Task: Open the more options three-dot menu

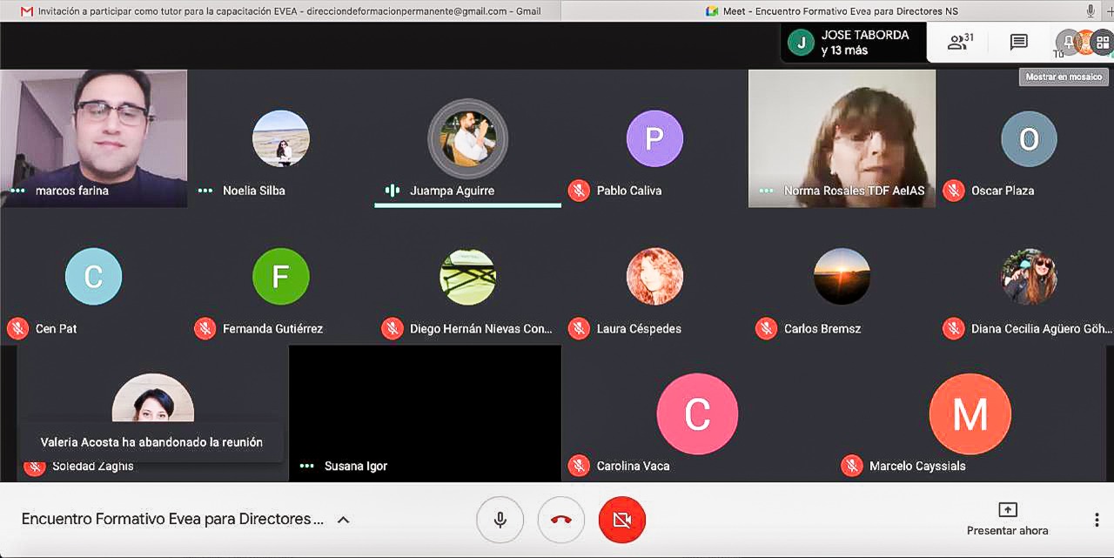Action: (x=1097, y=520)
